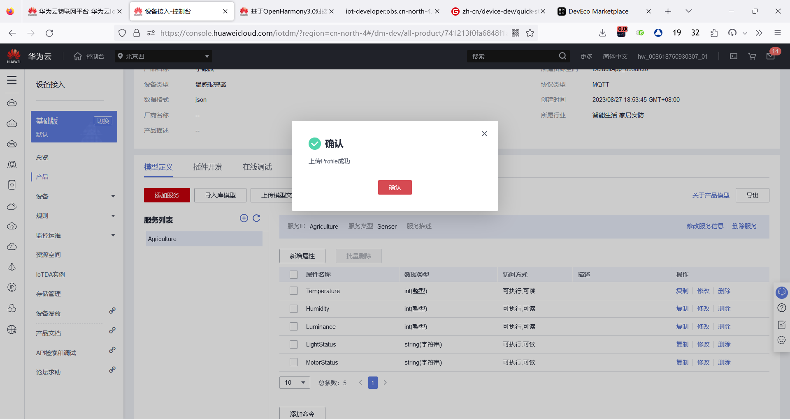Screen dimensions: 790x420
Task: Click the 删除服务 link
Action: point(744,226)
